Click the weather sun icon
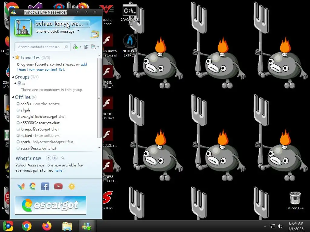Viewport: 310px width, 232px height. pos(72,186)
